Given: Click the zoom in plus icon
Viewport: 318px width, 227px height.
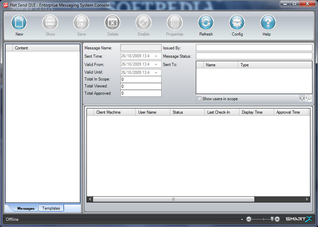Looking at the screenshot, I should point(277,219).
